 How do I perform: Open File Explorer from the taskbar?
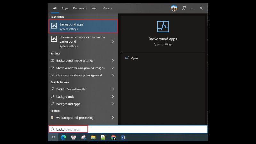click(x=93, y=137)
